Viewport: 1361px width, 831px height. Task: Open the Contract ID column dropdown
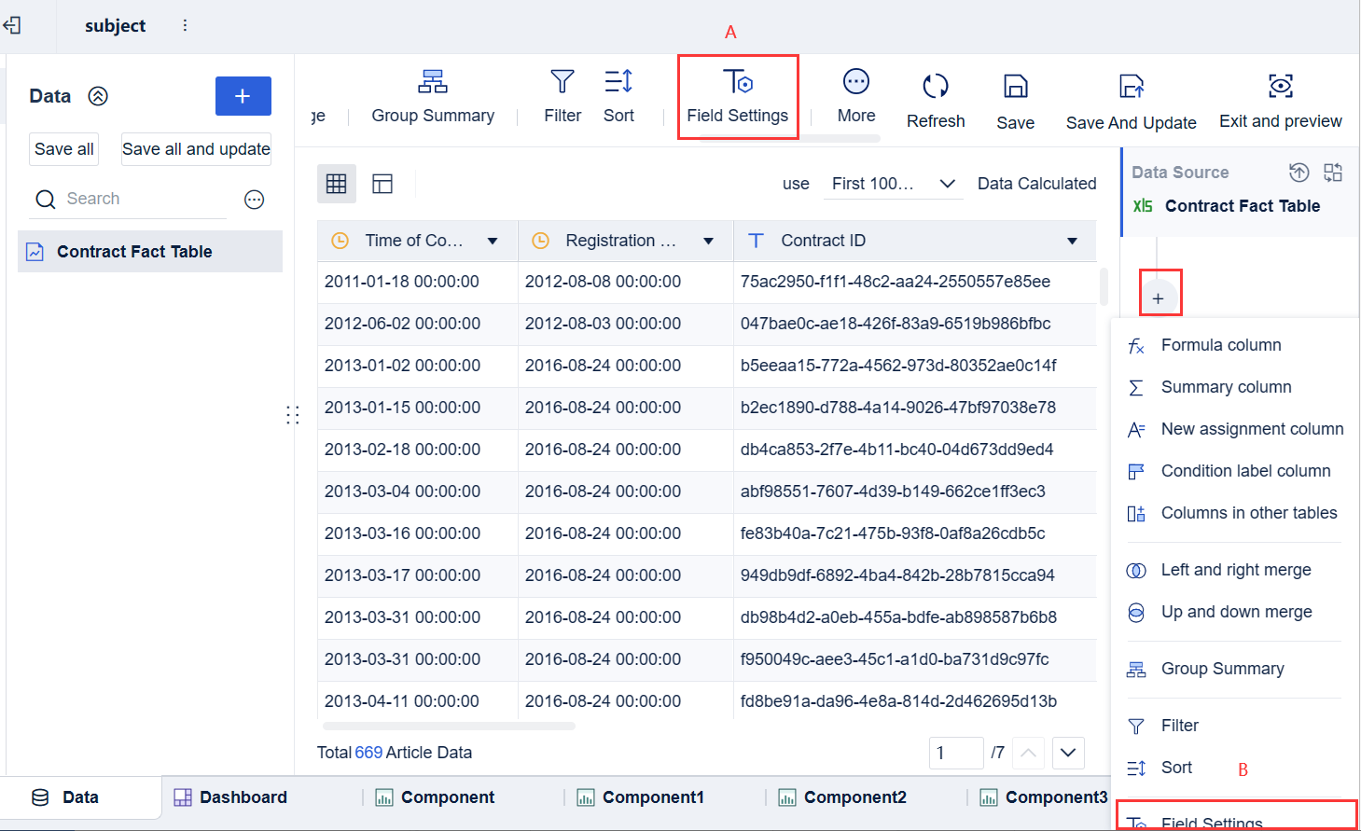[x=1072, y=241]
